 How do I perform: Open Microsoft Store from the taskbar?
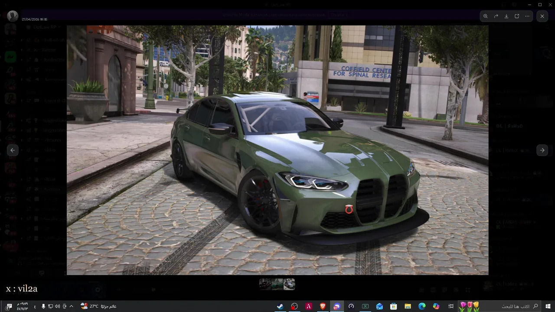coord(393,306)
